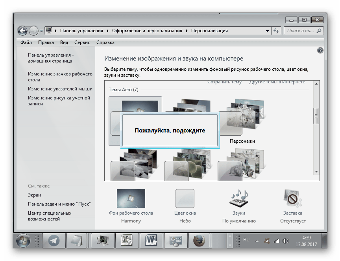340x261 pixels.
Task: Open Изменение рисунка учетной записи link
Action: tap(59, 101)
